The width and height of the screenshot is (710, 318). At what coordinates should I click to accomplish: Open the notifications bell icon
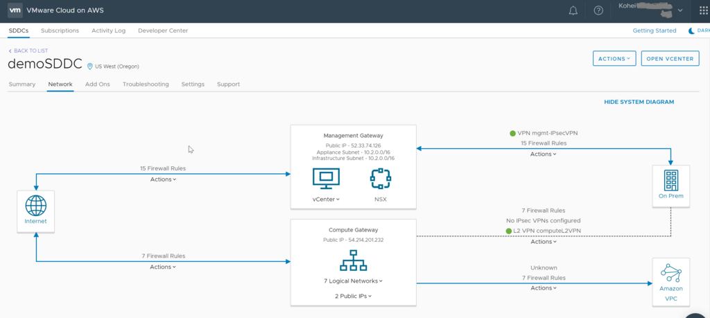point(573,10)
